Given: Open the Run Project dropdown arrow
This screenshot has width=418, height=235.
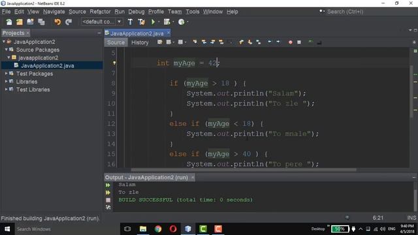Looking at the screenshot, I should click(x=159, y=22).
